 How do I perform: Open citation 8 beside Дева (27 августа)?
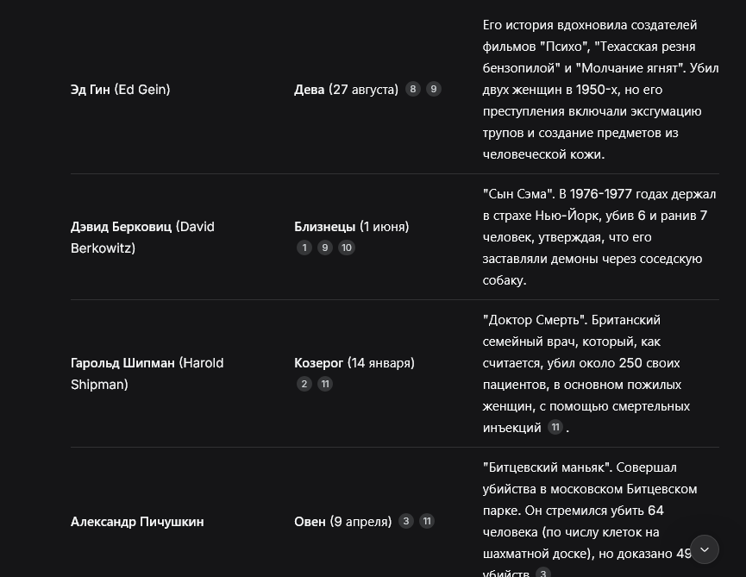pyautogui.click(x=412, y=89)
